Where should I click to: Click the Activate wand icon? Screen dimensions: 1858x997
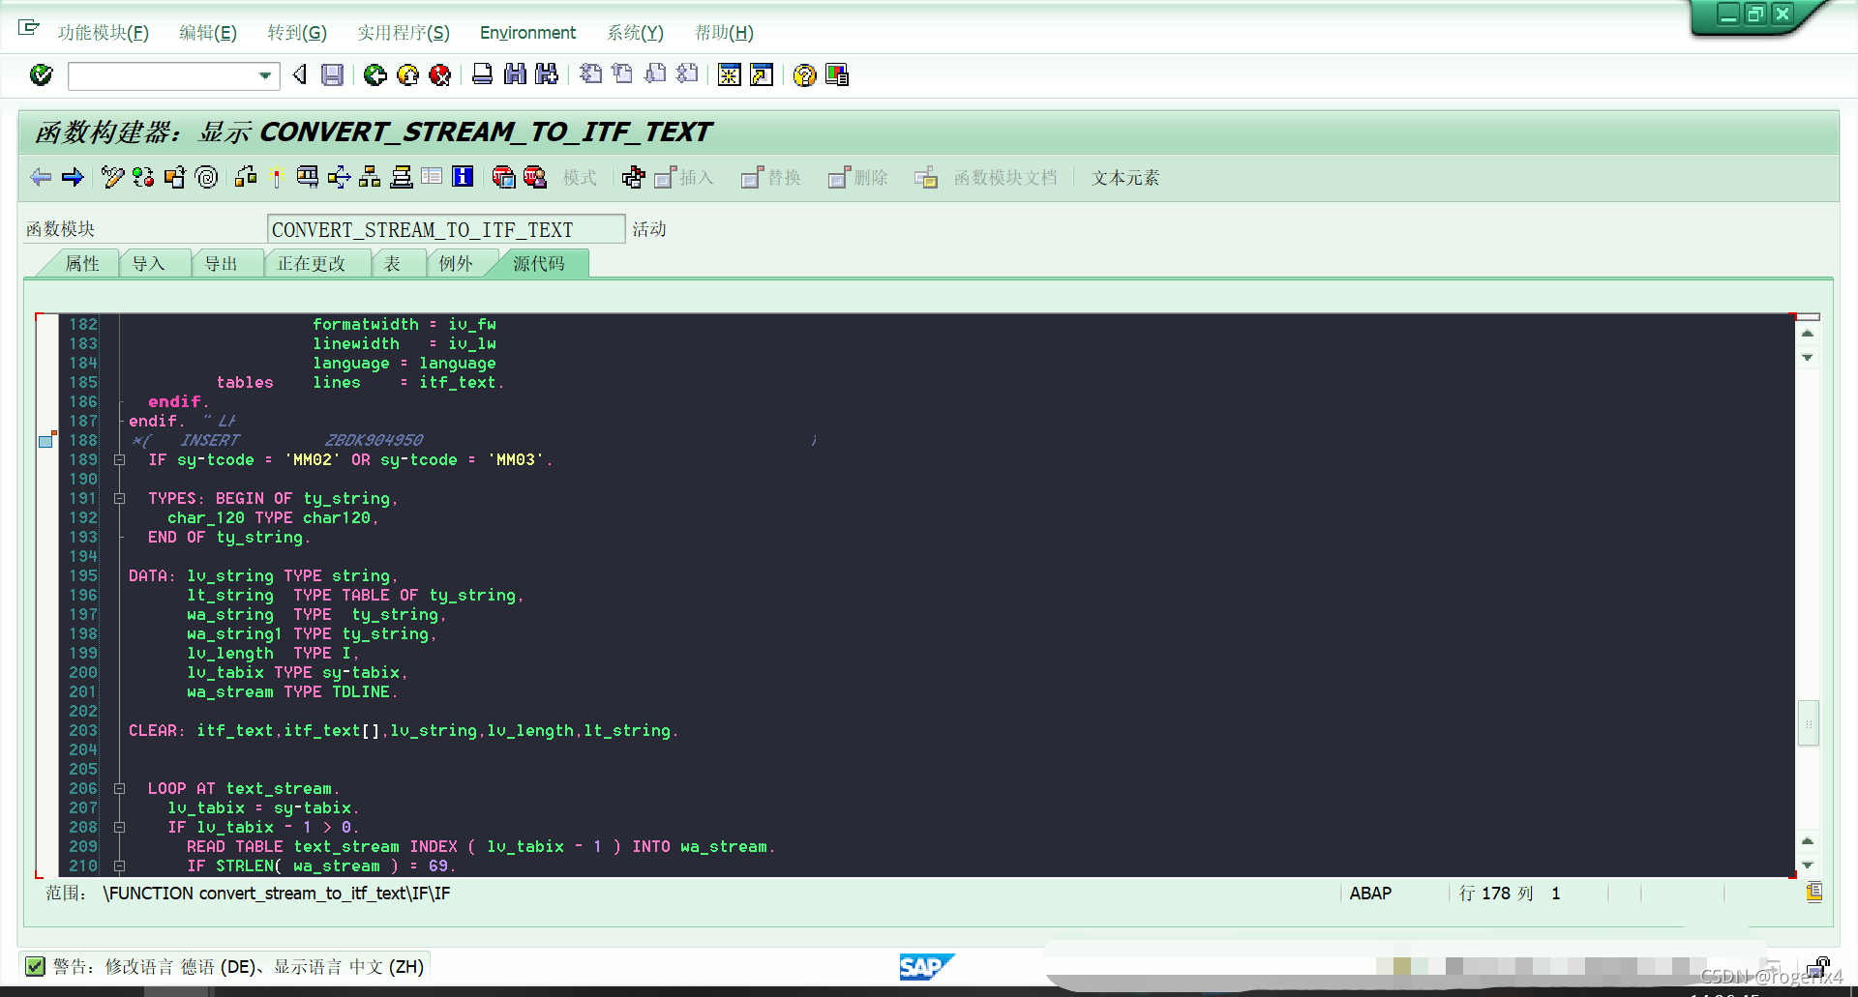276,177
